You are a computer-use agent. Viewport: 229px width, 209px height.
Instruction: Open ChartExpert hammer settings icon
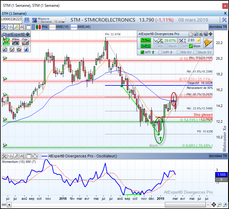[5, 49]
